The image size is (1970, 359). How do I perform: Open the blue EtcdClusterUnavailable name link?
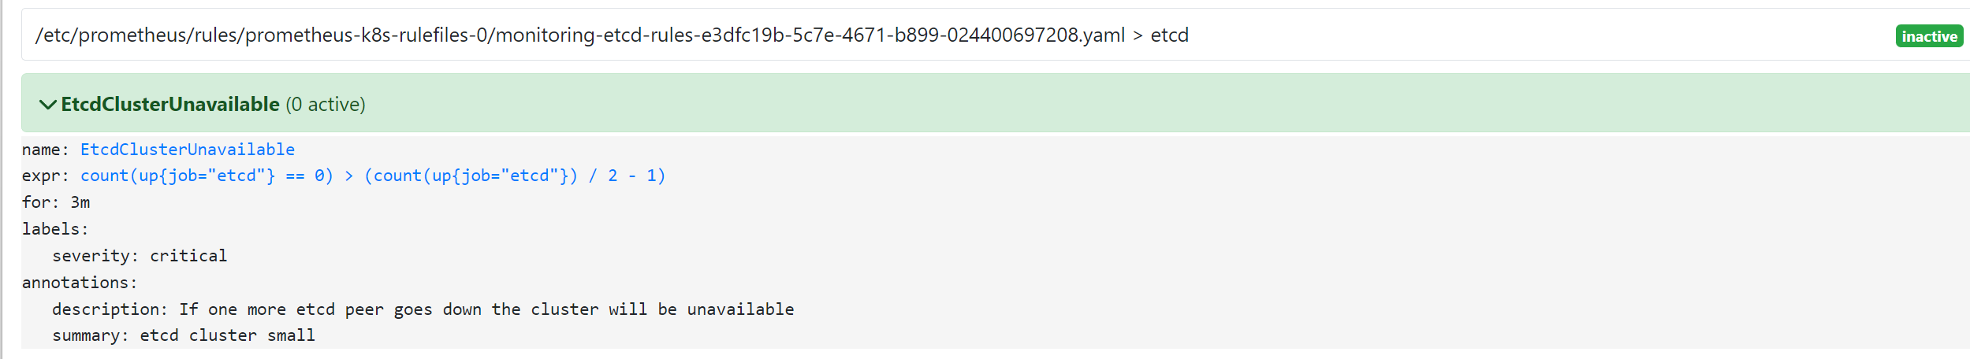tap(188, 150)
